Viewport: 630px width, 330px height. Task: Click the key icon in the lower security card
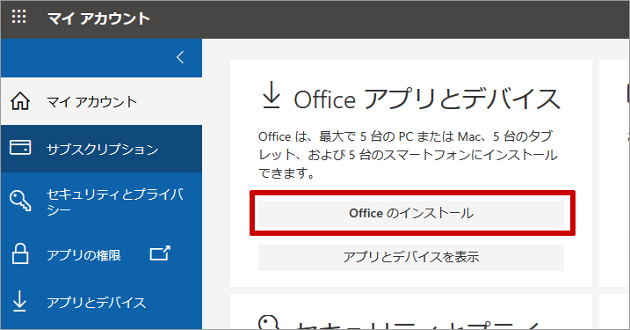click(x=268, y=323)
